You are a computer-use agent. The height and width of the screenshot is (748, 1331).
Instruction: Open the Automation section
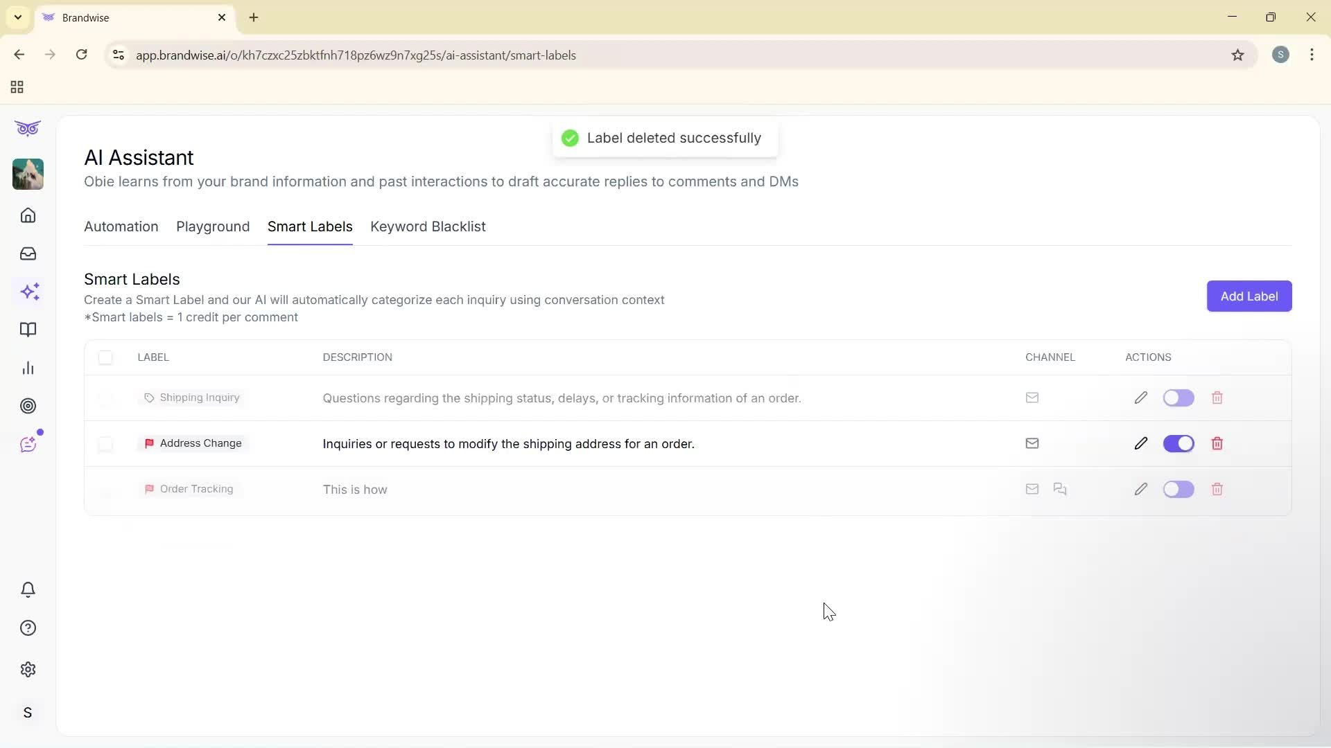point(121,226)
